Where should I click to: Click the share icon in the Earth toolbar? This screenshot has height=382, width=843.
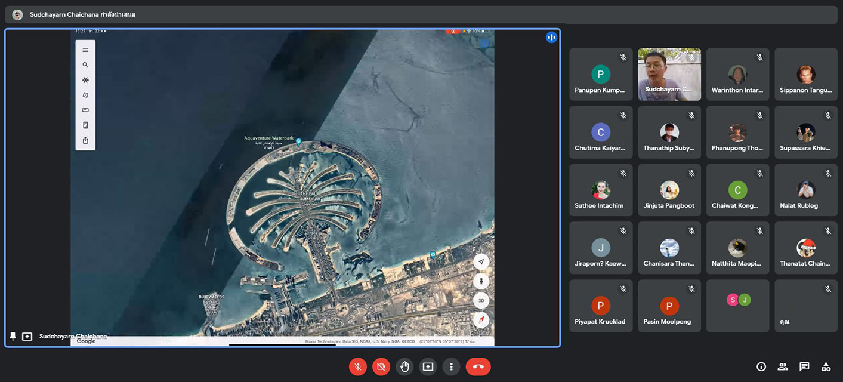tap(85, 141)
